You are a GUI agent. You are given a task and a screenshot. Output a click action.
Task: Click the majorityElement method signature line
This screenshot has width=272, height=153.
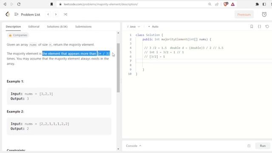pyautogui.click(x=177, y=40)
